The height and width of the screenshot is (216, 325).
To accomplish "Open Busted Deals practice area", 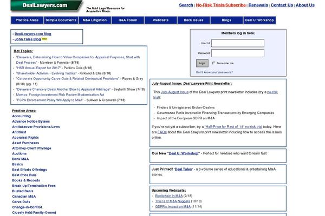I will click(x=23, y=191).
